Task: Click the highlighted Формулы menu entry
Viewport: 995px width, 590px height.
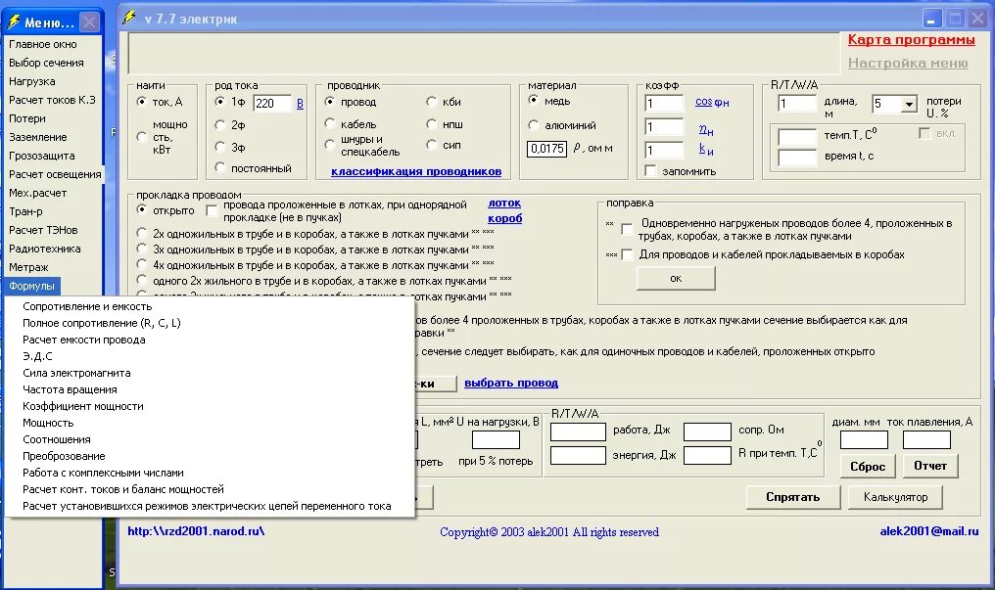Action: tap(31, 286)
